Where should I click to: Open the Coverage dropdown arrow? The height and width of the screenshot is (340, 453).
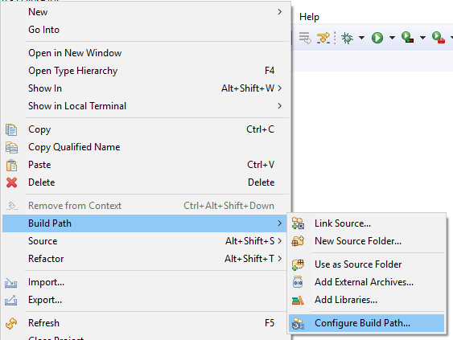422,38
